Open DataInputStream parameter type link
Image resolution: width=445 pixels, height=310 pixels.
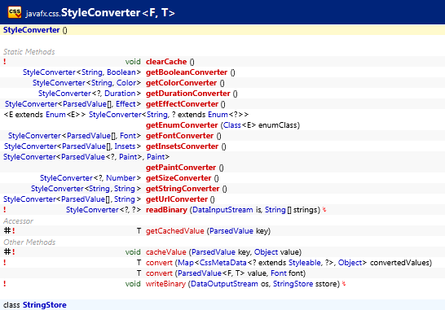click(222, 210)
